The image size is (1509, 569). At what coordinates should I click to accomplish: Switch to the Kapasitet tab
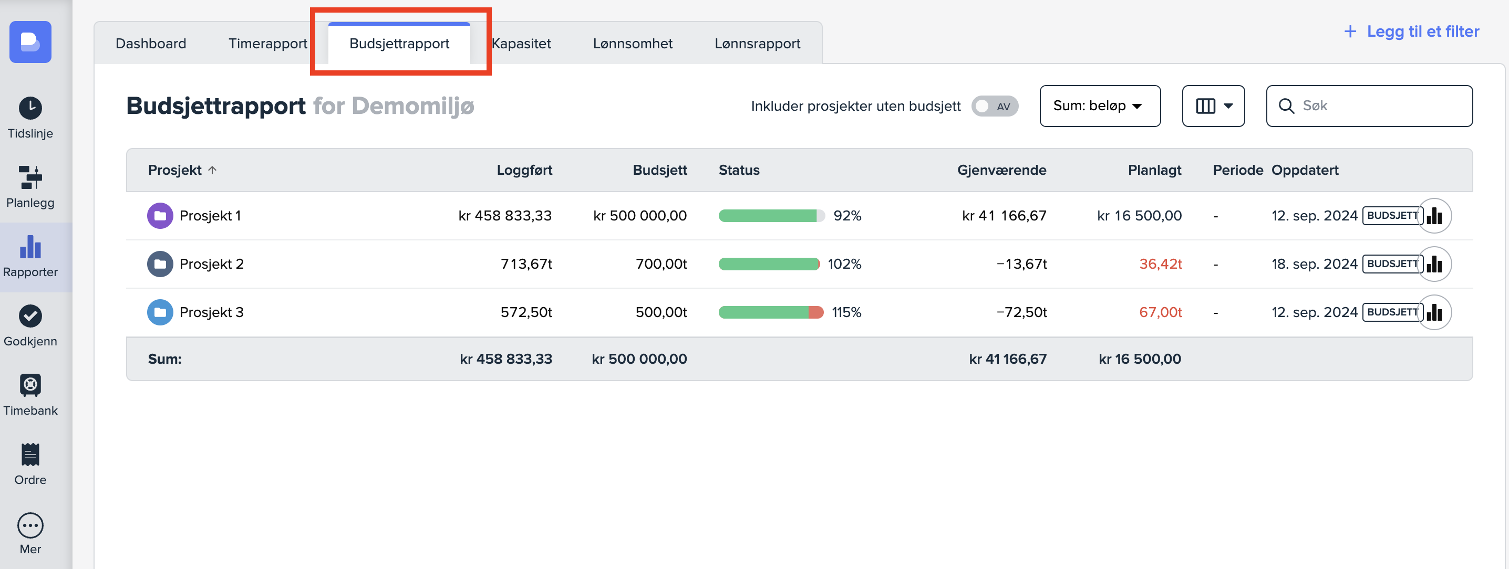pos(521,44)
